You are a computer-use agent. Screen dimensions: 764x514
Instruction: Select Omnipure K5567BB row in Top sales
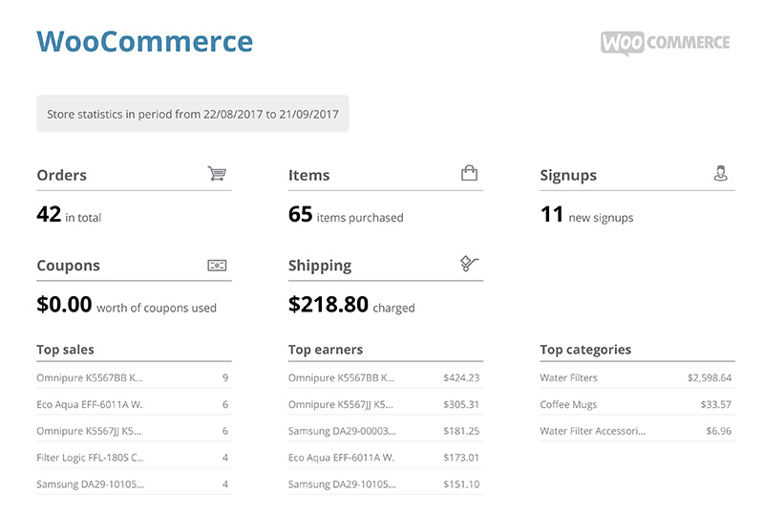click(x=134, y=377)
